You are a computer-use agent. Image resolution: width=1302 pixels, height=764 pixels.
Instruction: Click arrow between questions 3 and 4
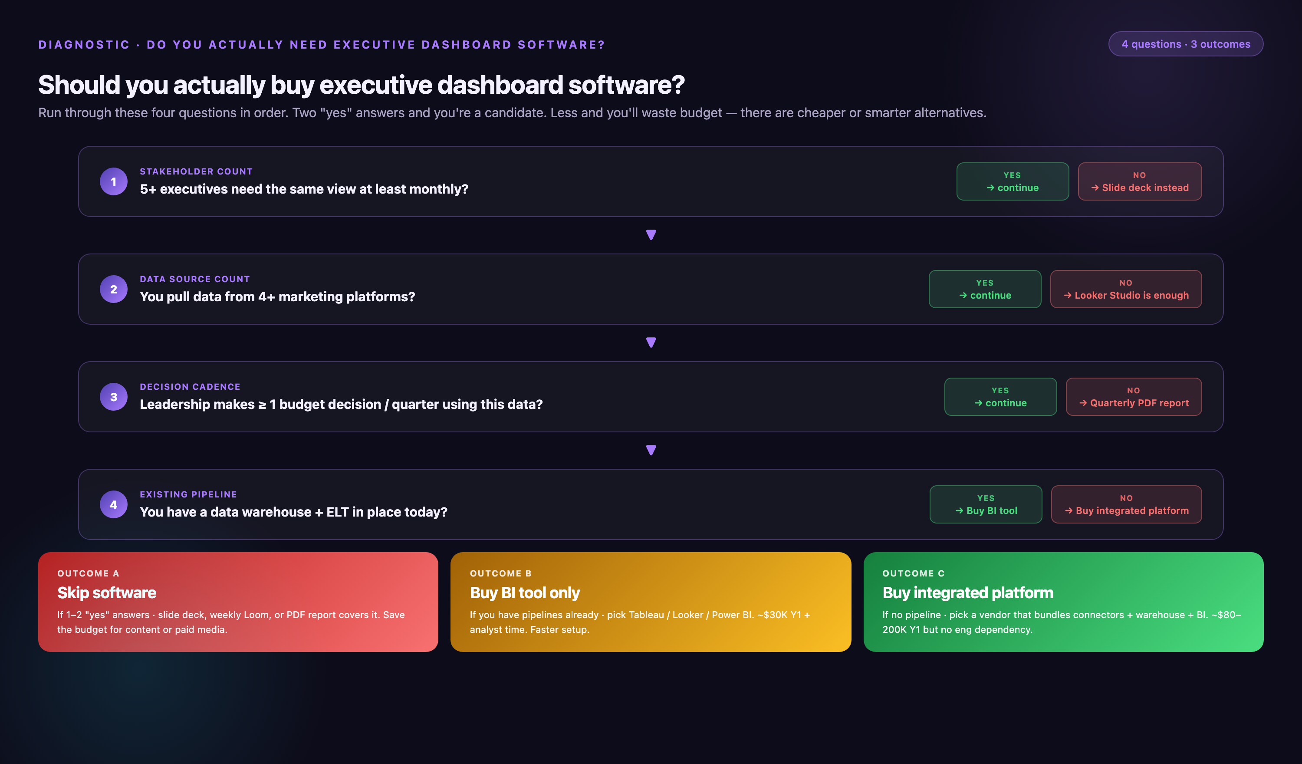tap(651, 450)
